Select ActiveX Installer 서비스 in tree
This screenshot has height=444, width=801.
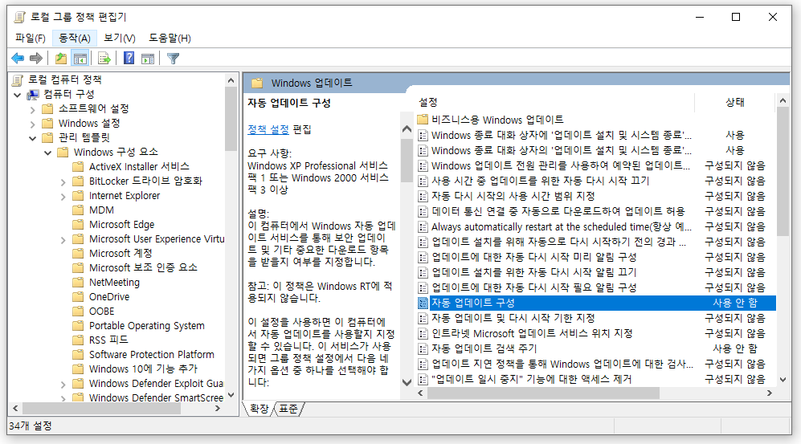(139, 167)
